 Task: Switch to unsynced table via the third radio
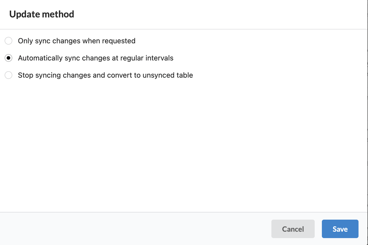[x=8, y=75]
